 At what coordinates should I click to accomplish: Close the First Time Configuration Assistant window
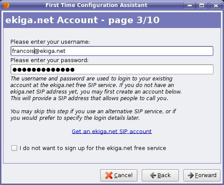tap(216, 5)
